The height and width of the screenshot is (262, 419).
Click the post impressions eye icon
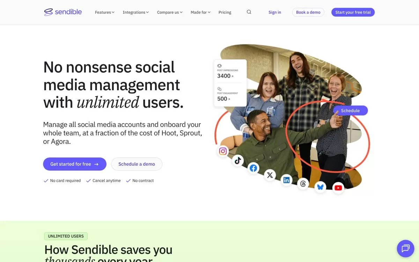tap(220, 66)
